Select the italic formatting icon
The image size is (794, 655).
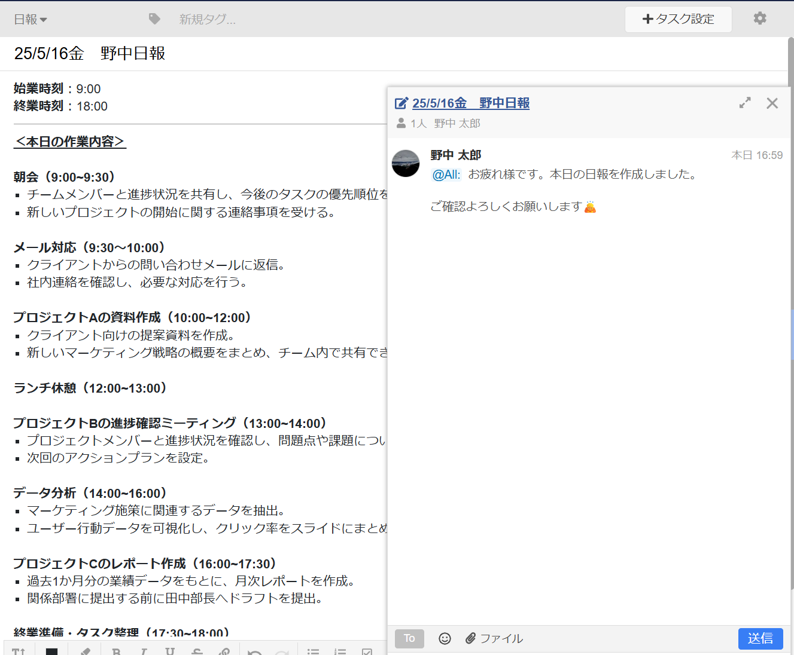point(144,651)
